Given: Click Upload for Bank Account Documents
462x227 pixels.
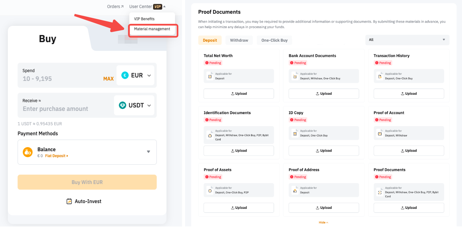Looking at the screenshot, I should coord(324,93).
